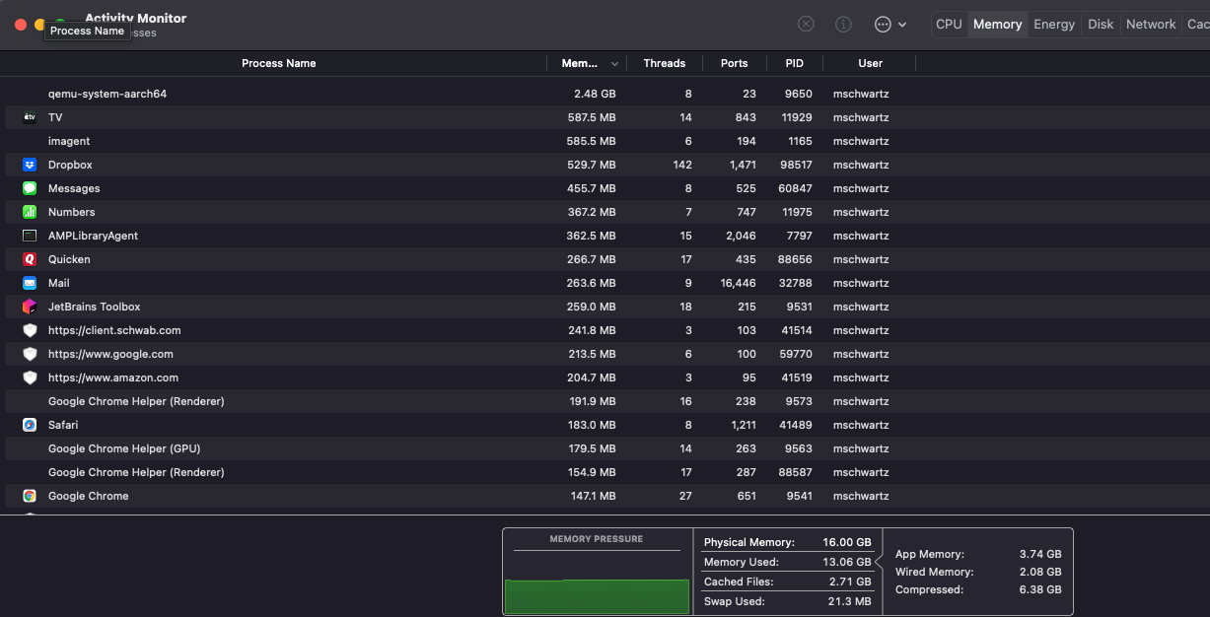Click the 16,446 ports value

[x=738, y=283]
